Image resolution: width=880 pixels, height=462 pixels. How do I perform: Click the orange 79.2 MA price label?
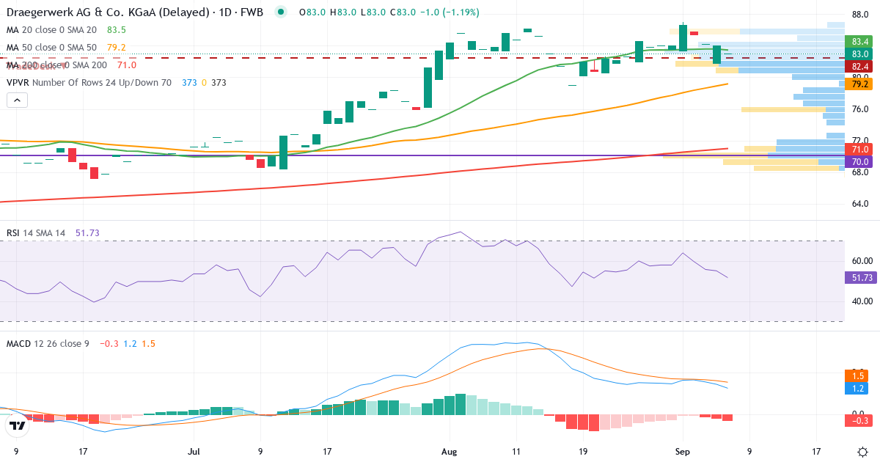(x=859, y=84)
